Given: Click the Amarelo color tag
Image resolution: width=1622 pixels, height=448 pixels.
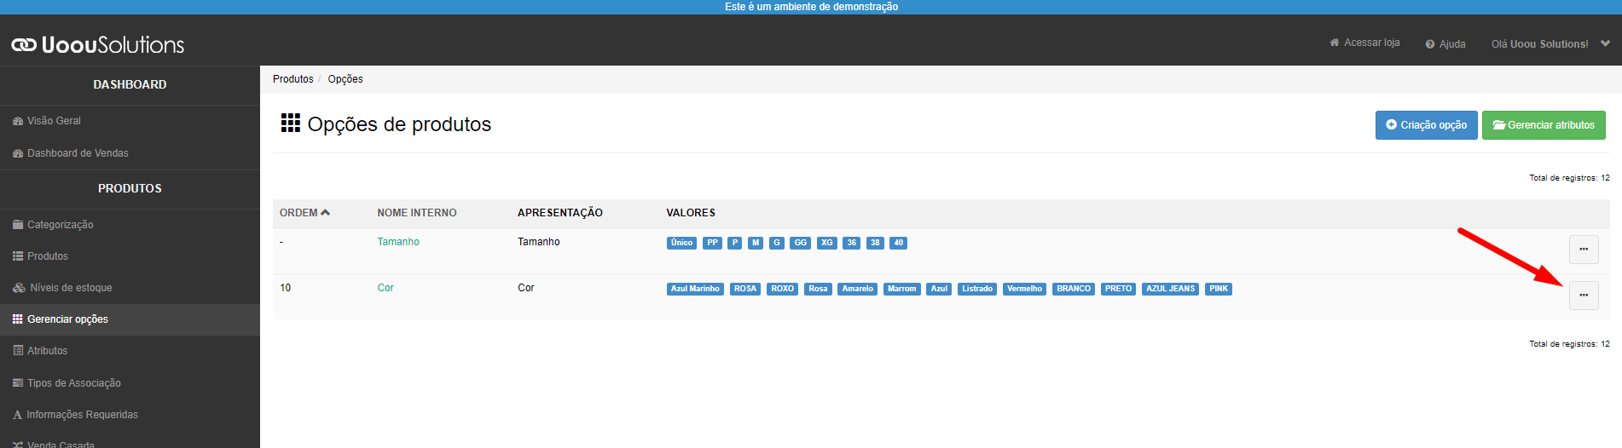Looking at the screenshot, I should tap(857, 289).
